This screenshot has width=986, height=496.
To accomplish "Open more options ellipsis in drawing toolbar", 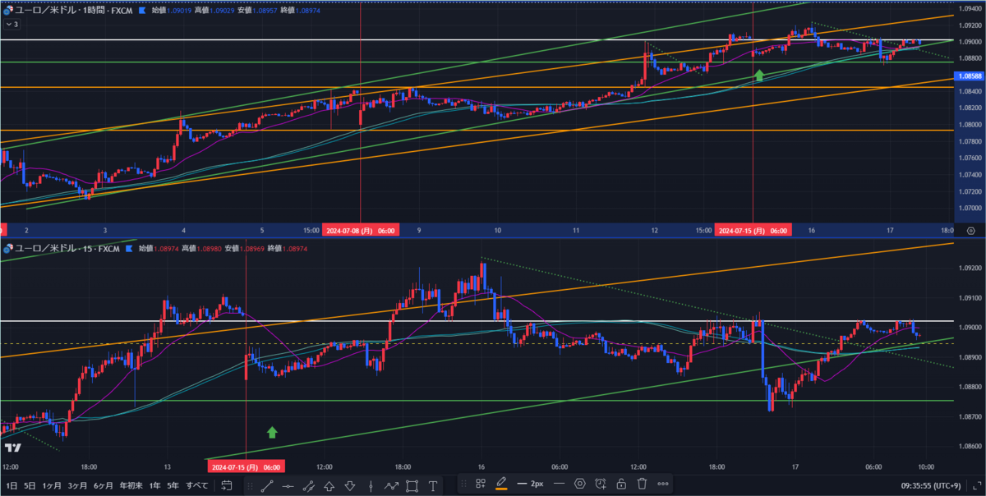I will click(663, 484).
